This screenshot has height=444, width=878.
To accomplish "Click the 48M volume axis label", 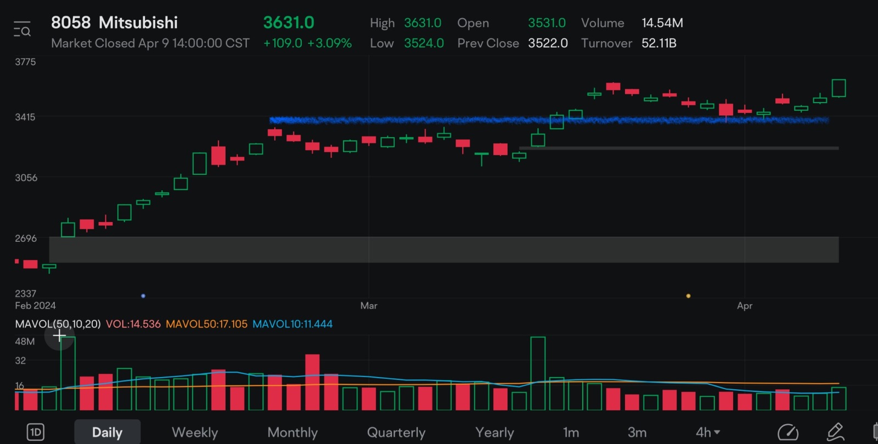I will pyautogui.click(x=25, y=341).
